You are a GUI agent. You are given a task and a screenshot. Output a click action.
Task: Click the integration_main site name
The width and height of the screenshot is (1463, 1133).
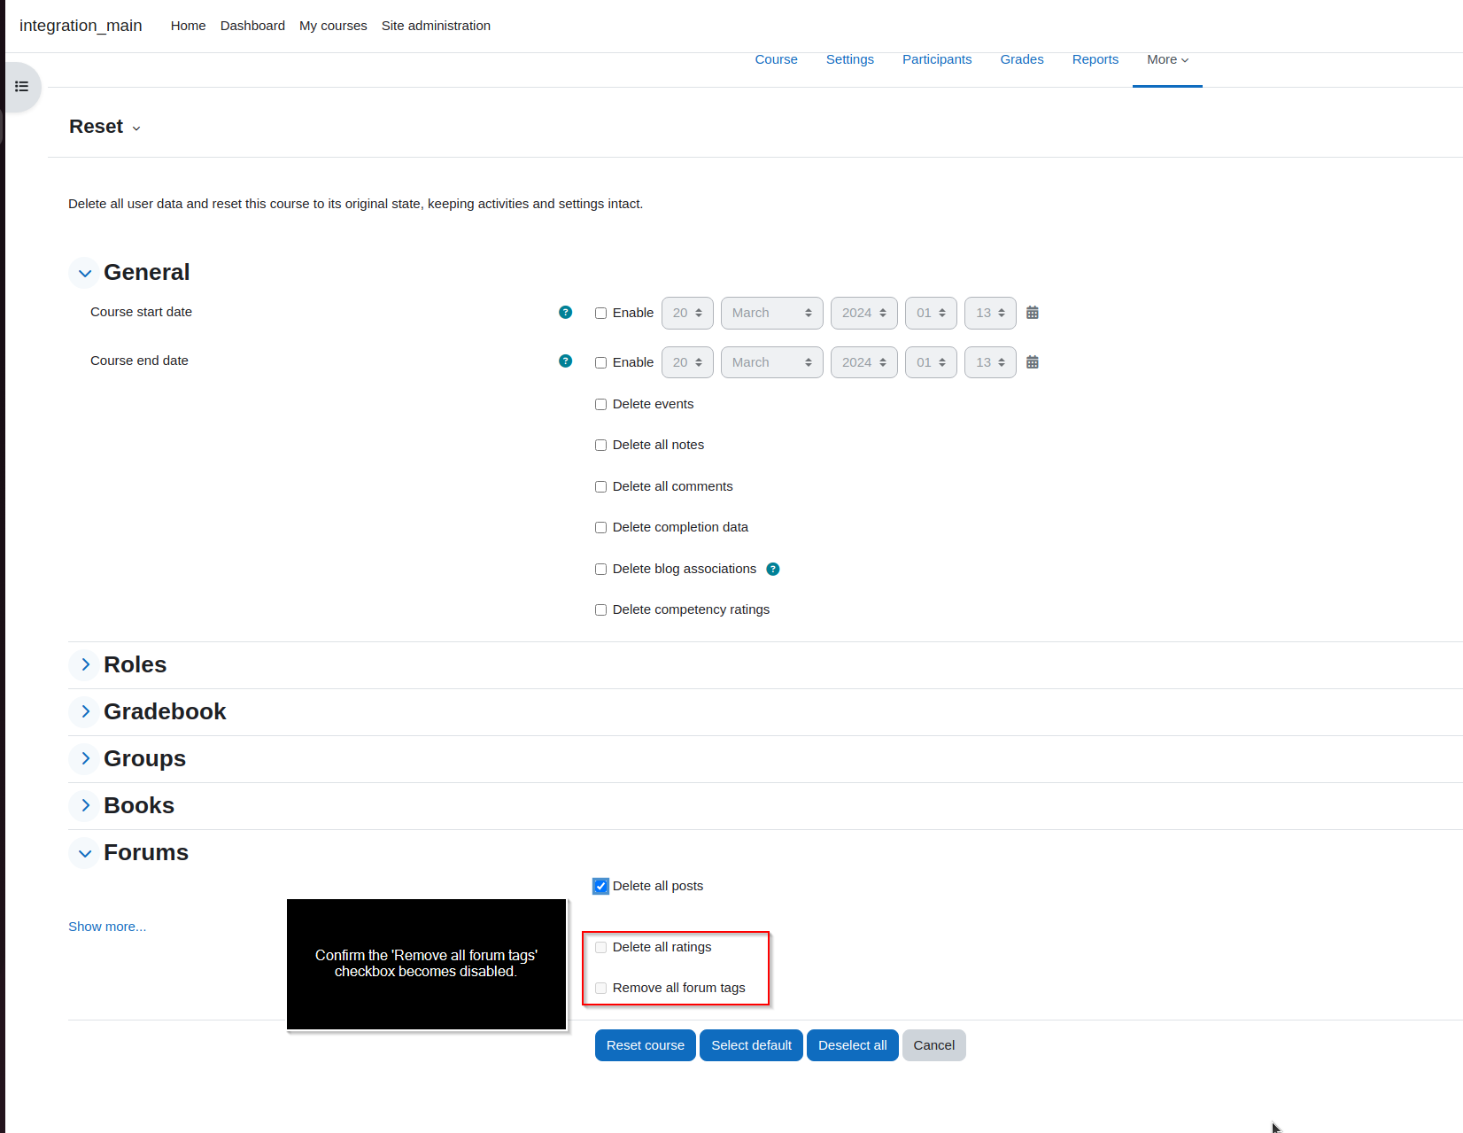pos(81,26)
